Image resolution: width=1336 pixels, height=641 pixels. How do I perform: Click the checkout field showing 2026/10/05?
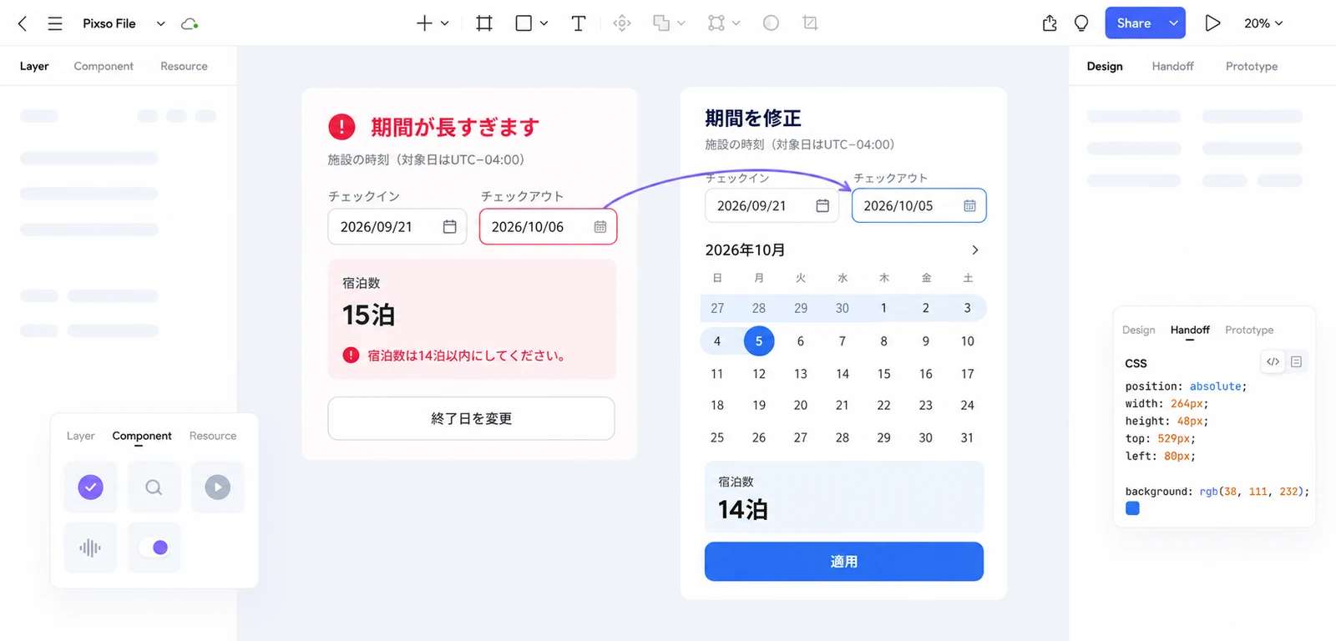(x=918, y=205)
